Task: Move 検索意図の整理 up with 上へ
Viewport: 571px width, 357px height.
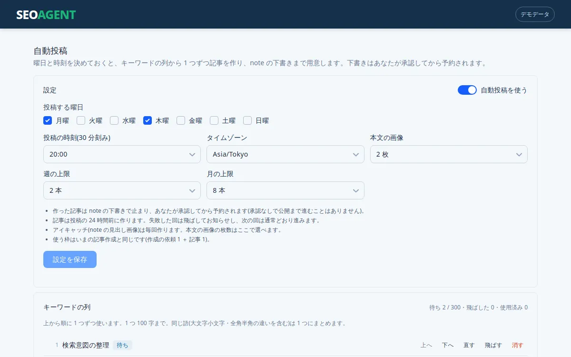Action: [x=426, y=345]
